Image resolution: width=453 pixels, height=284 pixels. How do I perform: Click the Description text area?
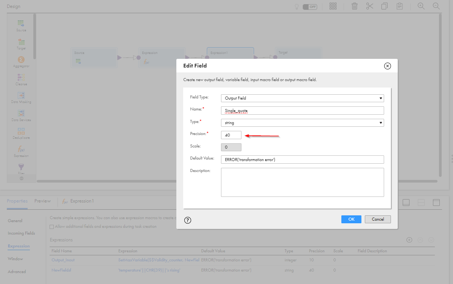pyautogui.click(x=302, y=182)
